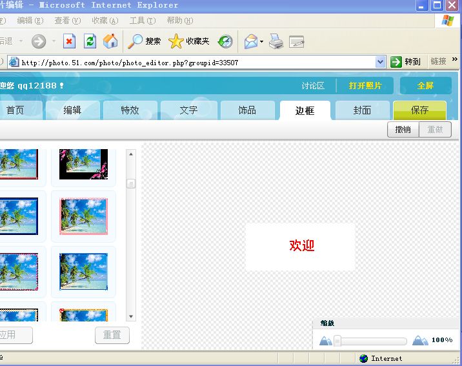Click the 重做 redo button
Viewport: 462px width, 366px height.
[435, 129]
